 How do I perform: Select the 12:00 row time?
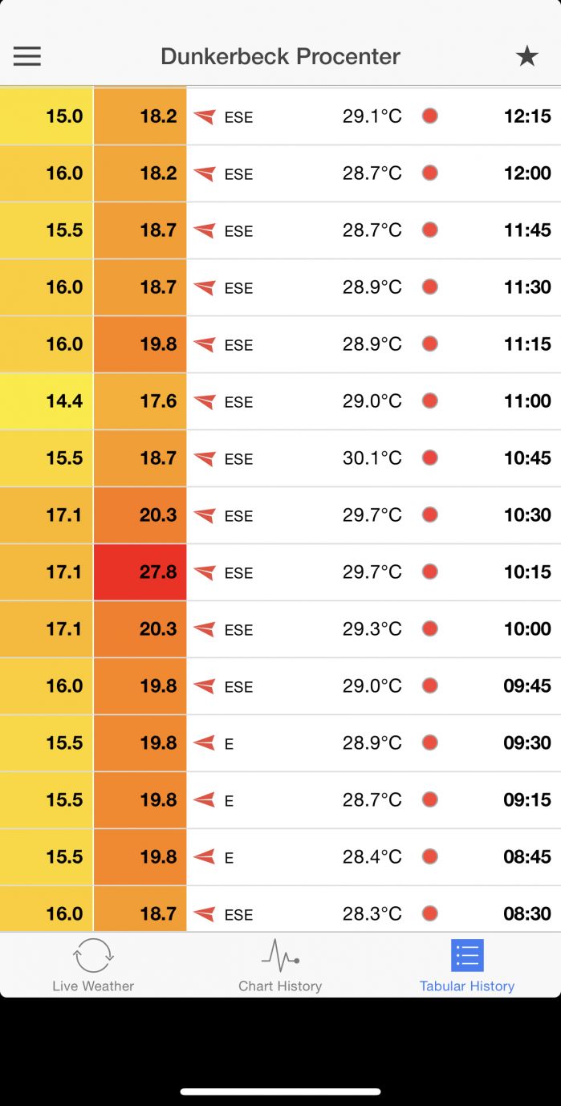point(527,173)
